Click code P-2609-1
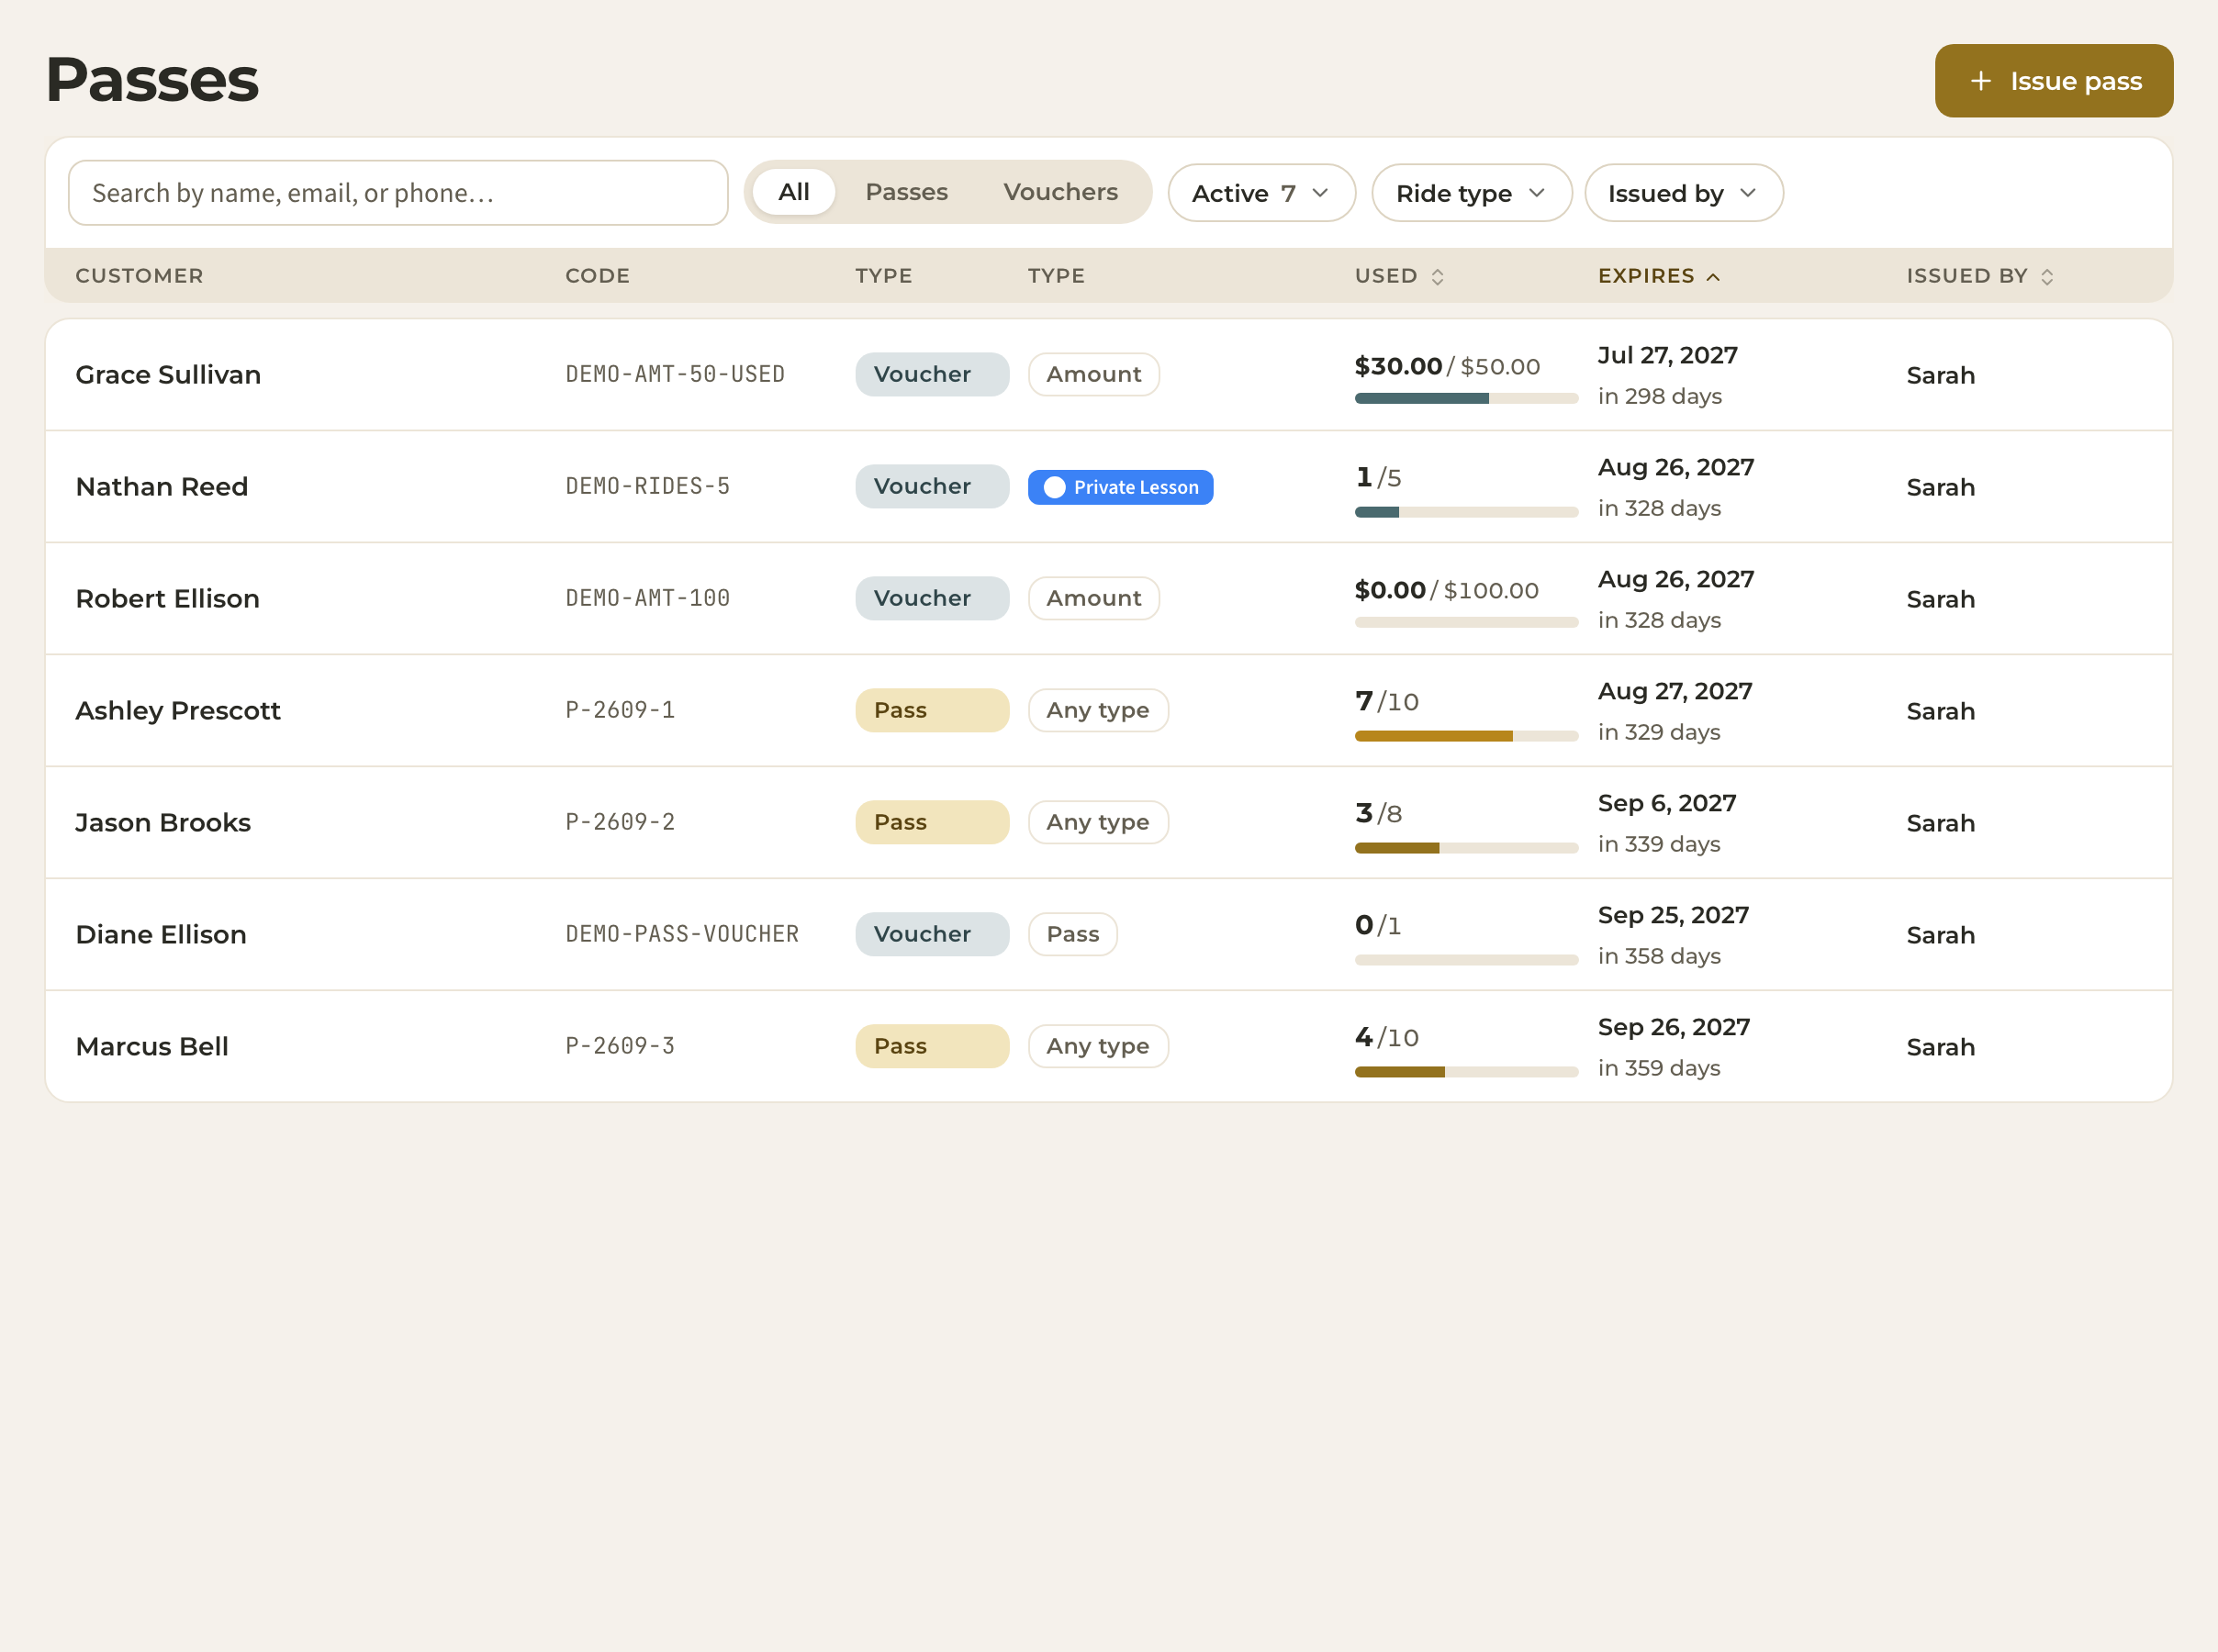2218x1652 pixels. pos(620,711)
